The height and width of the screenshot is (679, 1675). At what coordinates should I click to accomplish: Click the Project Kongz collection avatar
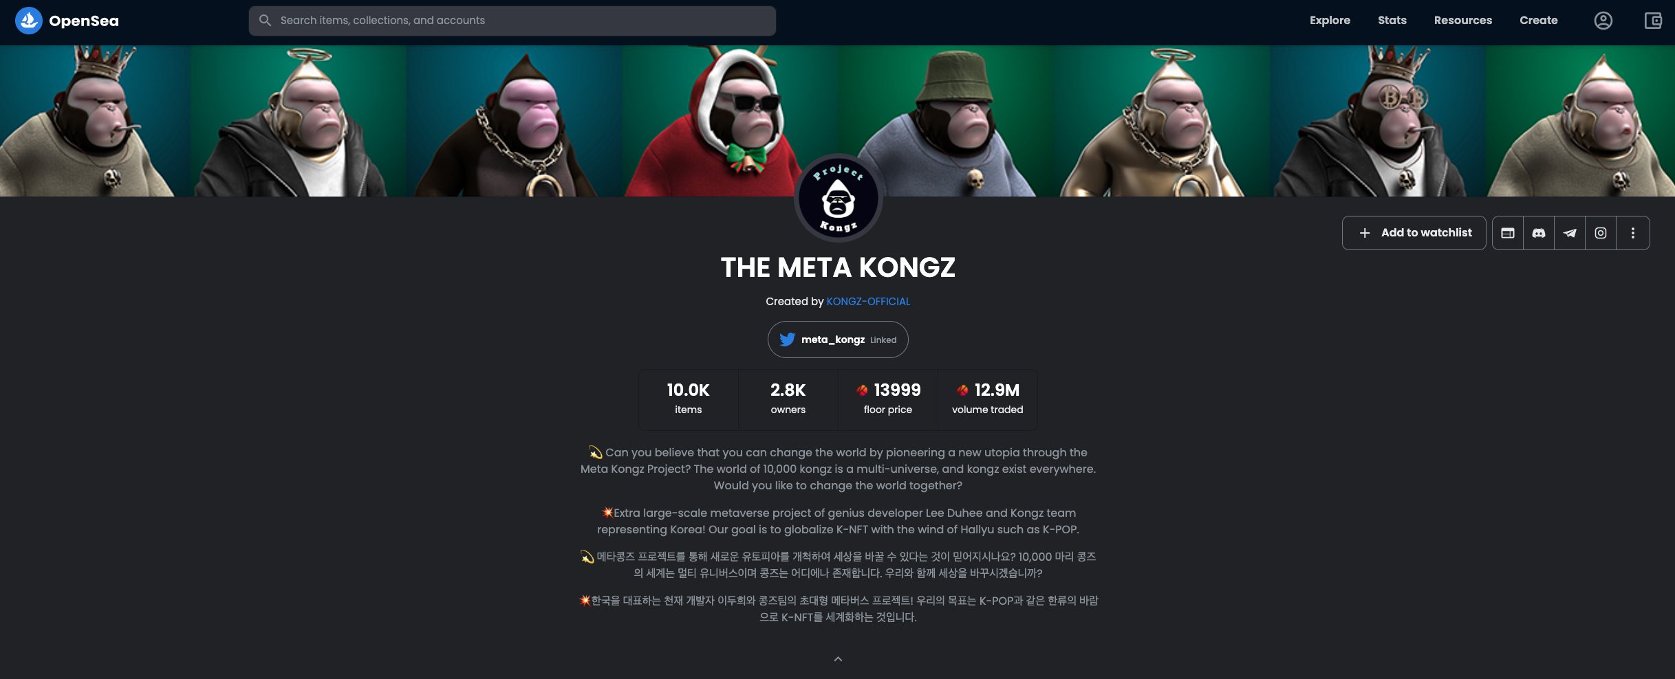tap(838, 199)
